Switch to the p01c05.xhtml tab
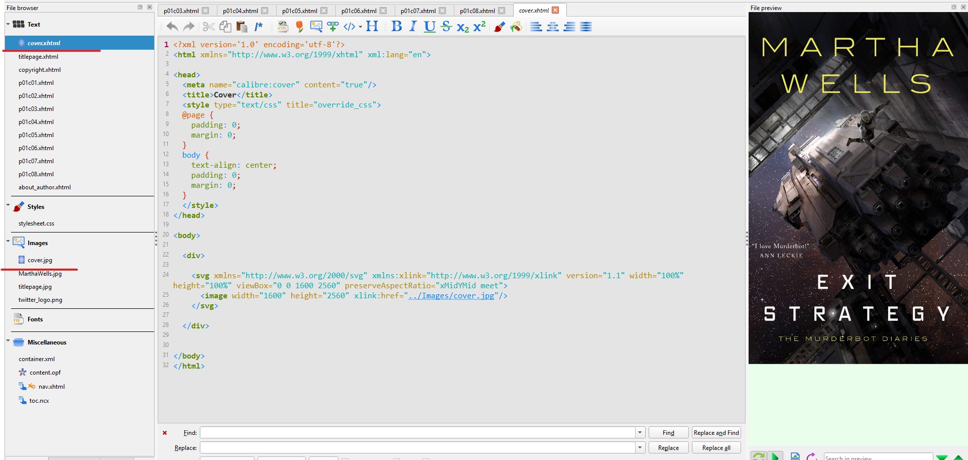This screenshot has height=460, width=968. (x=299, y=11)
